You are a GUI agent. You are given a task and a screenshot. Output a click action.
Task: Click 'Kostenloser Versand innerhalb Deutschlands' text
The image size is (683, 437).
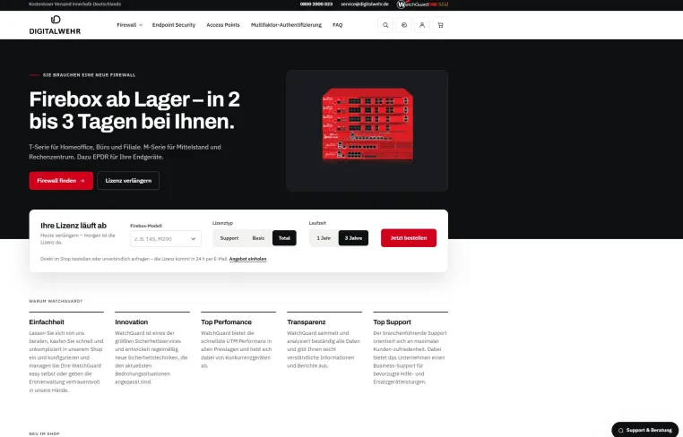[x=75, y=4]
